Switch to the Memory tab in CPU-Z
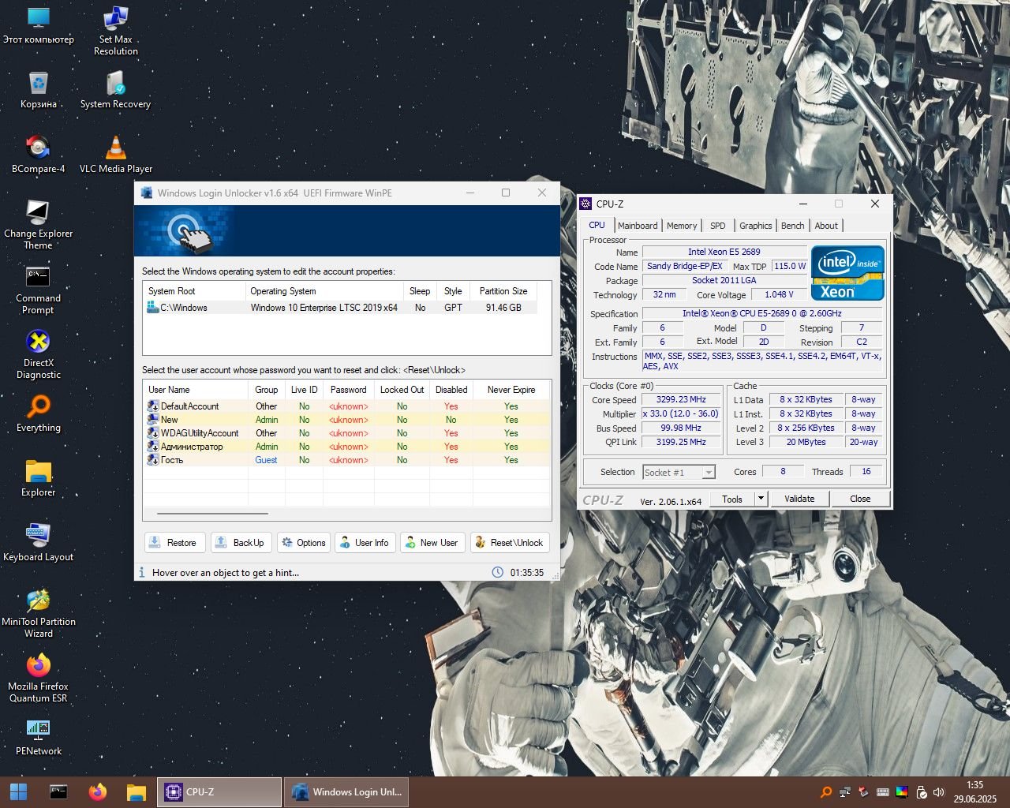Viewport: 1010px width, 808px height. tap(681, 226)
